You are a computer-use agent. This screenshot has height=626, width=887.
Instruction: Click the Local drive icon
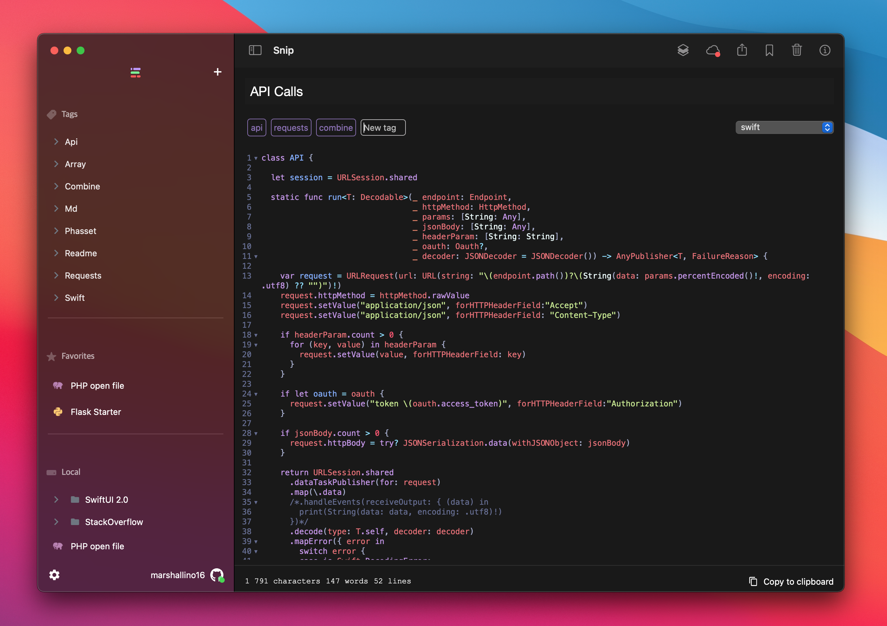pos(51,472)
